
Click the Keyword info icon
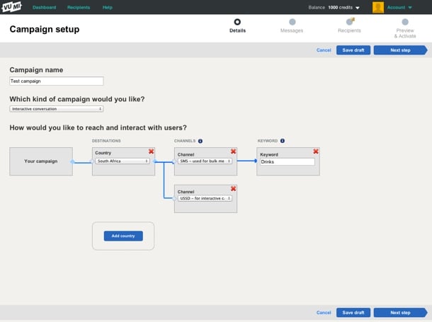point(283,141)
